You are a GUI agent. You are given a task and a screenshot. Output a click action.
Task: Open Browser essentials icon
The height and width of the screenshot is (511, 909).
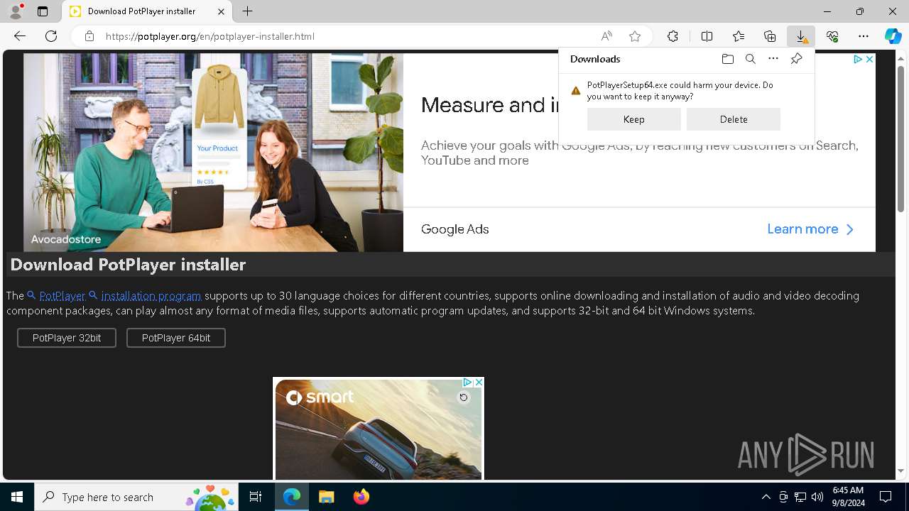[832, 36]
